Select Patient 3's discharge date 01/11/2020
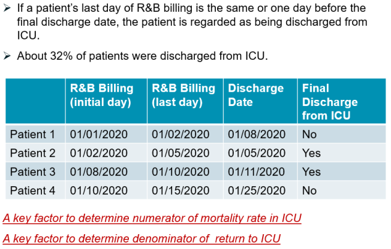The height and width of the screenshot is (249, 391). [x=257, y=172]
